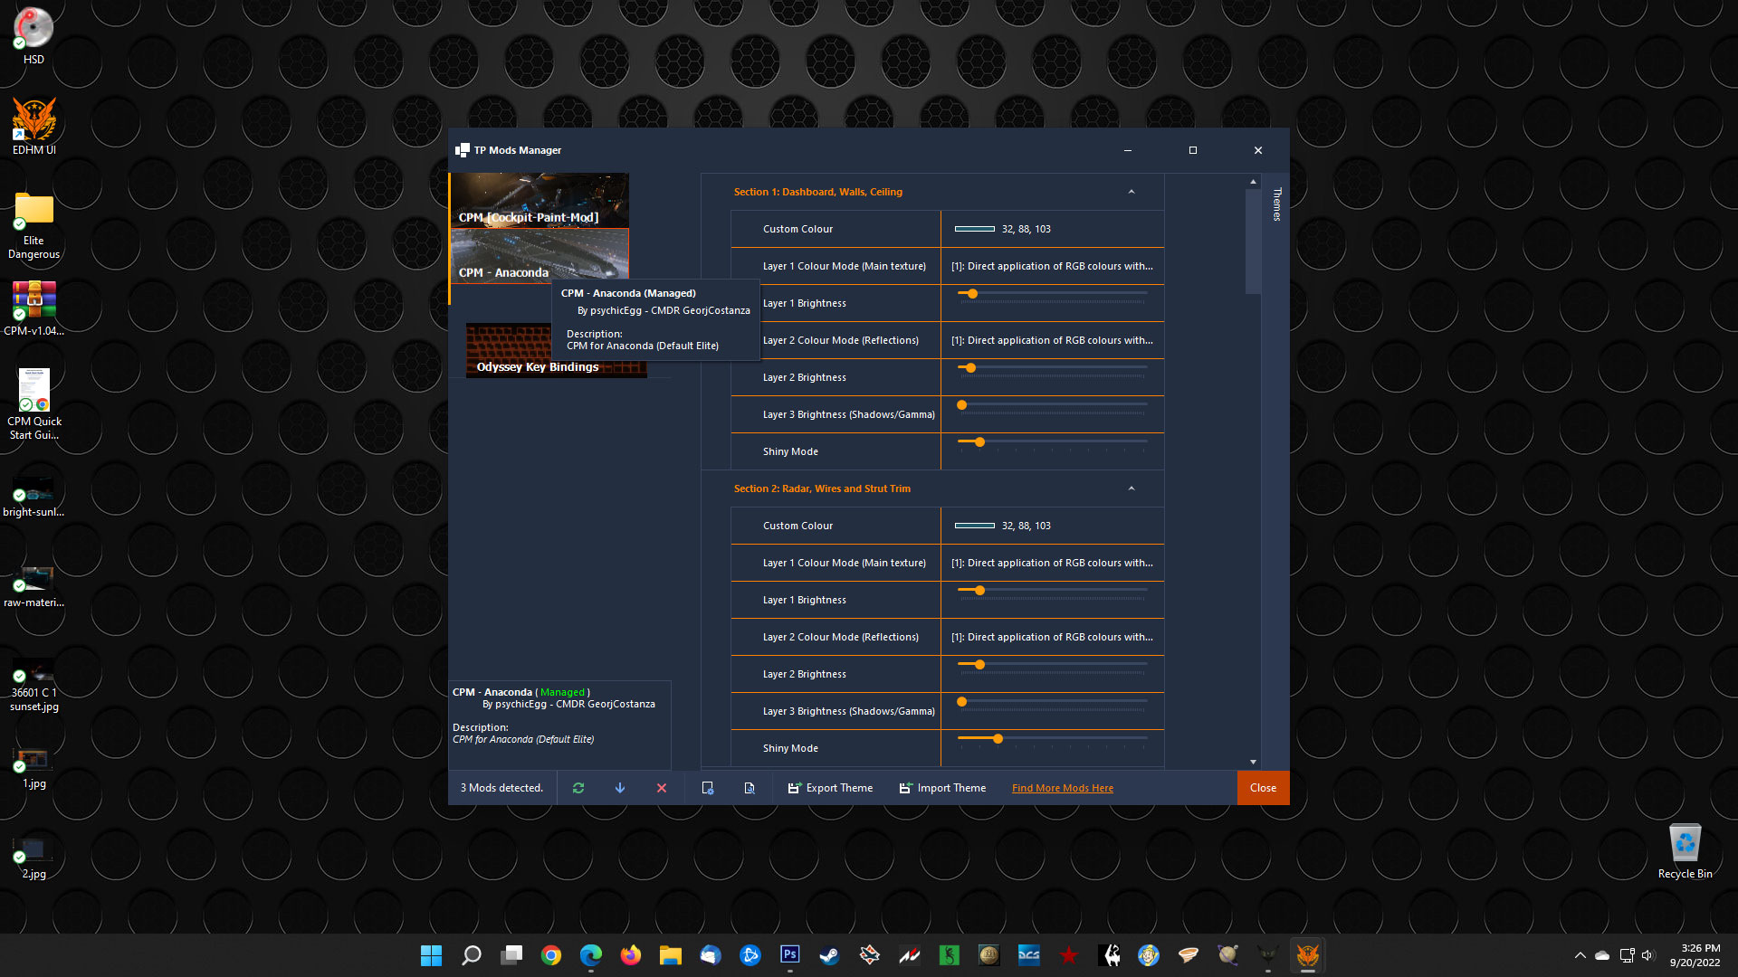Select the CPM [Cockpit-Paint-Mod] entry
Viewport: 1738px width, 977px height.
(540, 201)
